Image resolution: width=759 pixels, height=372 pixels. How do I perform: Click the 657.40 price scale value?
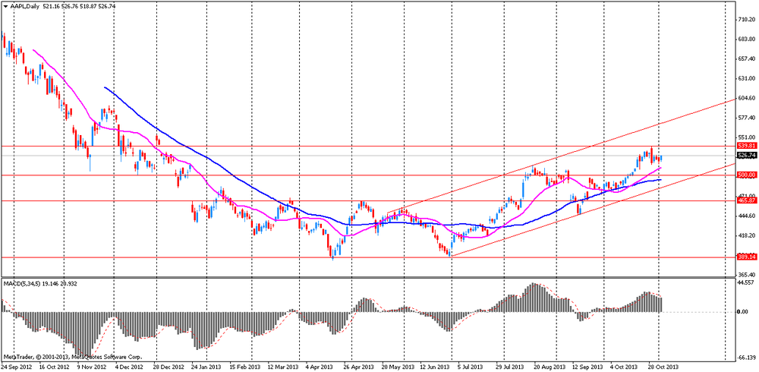[x=746, y=58]
